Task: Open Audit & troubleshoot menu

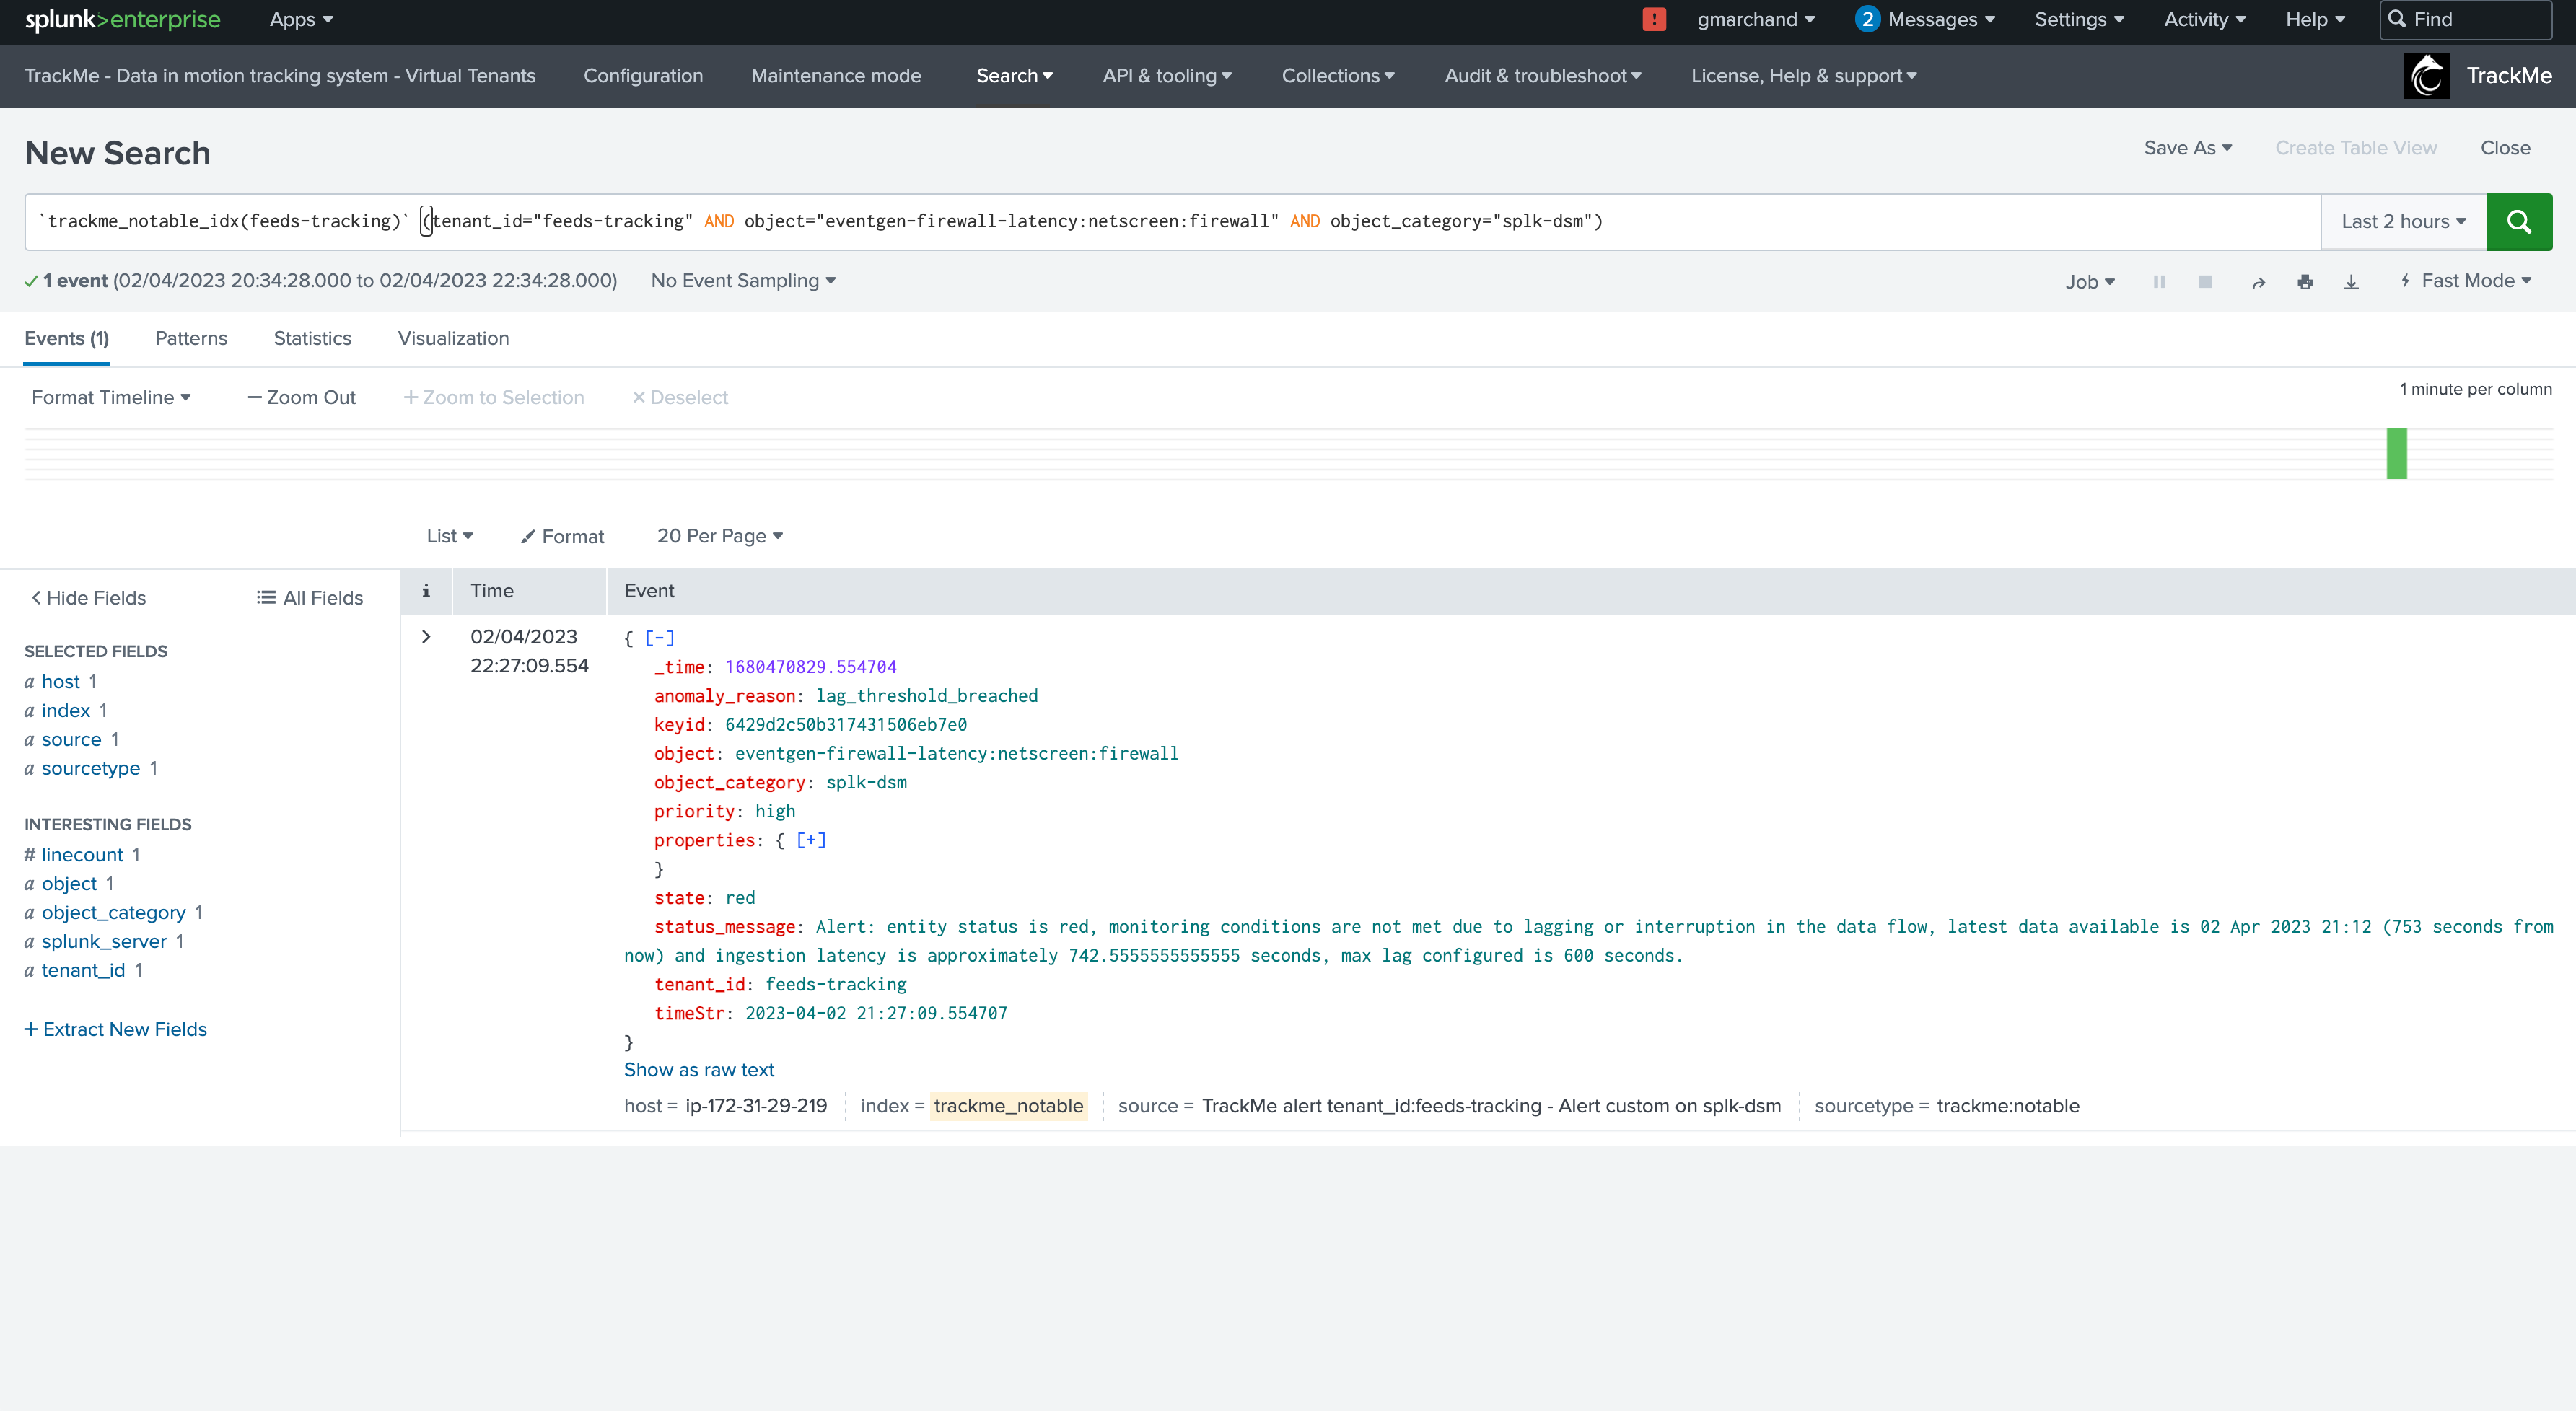Action: tap(1543, 76)
